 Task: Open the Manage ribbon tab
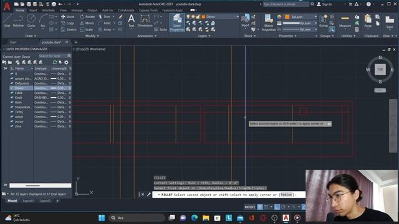click(x=77, y=11)
